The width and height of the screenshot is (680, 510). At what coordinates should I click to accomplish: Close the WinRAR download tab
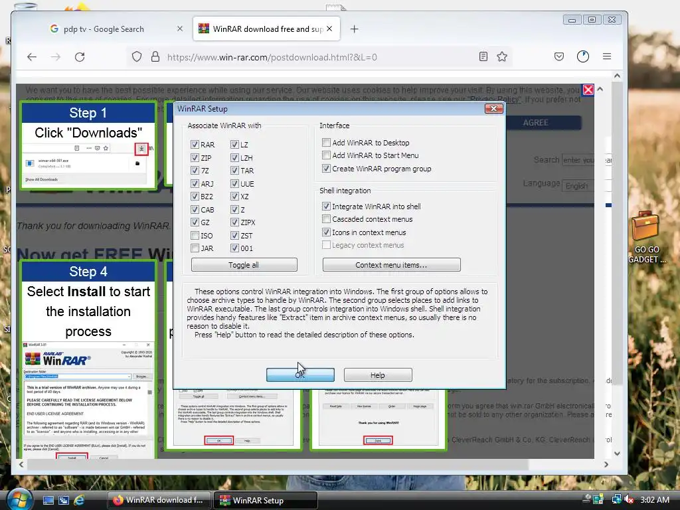(329, 29)
